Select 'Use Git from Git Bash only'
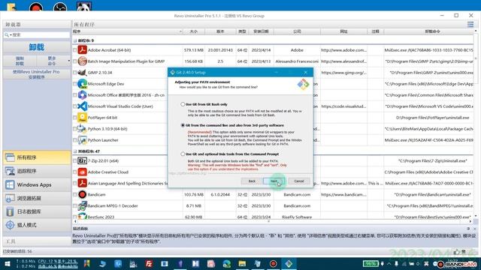The image size is (481, 270). coord(183,104)
